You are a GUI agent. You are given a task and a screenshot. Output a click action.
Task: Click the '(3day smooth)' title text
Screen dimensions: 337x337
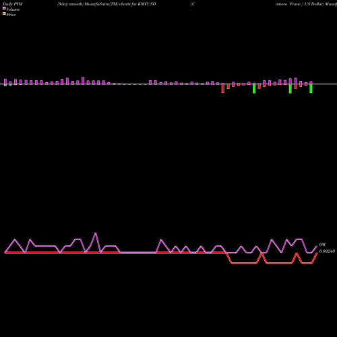click(71, 4)
